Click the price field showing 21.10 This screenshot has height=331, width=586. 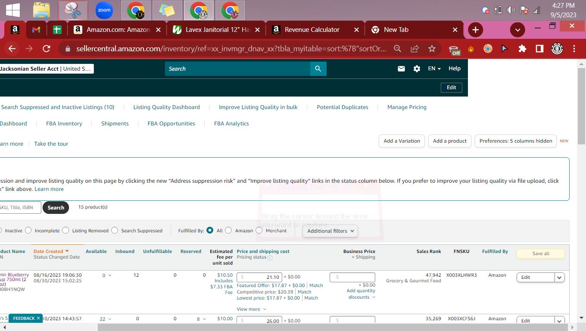point(259,277)
